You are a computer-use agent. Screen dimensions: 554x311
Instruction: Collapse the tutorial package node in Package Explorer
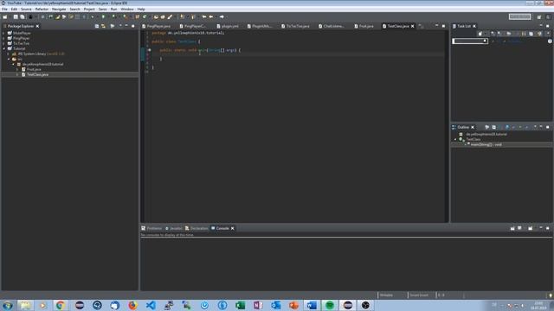point(14,65)
